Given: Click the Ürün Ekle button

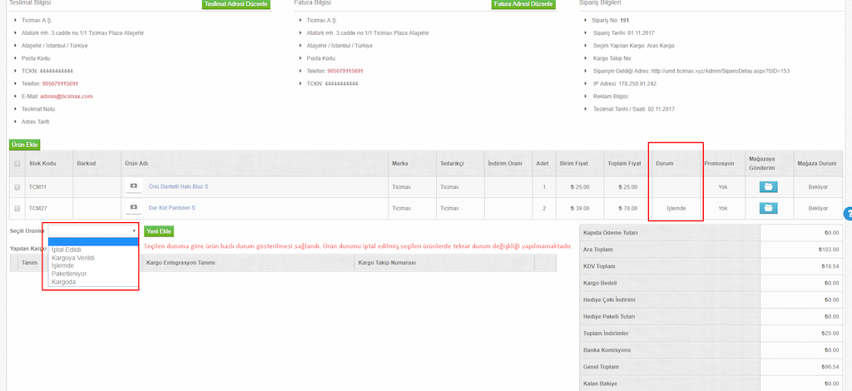Looking at the screenshot, I should (x=24, y=145).
